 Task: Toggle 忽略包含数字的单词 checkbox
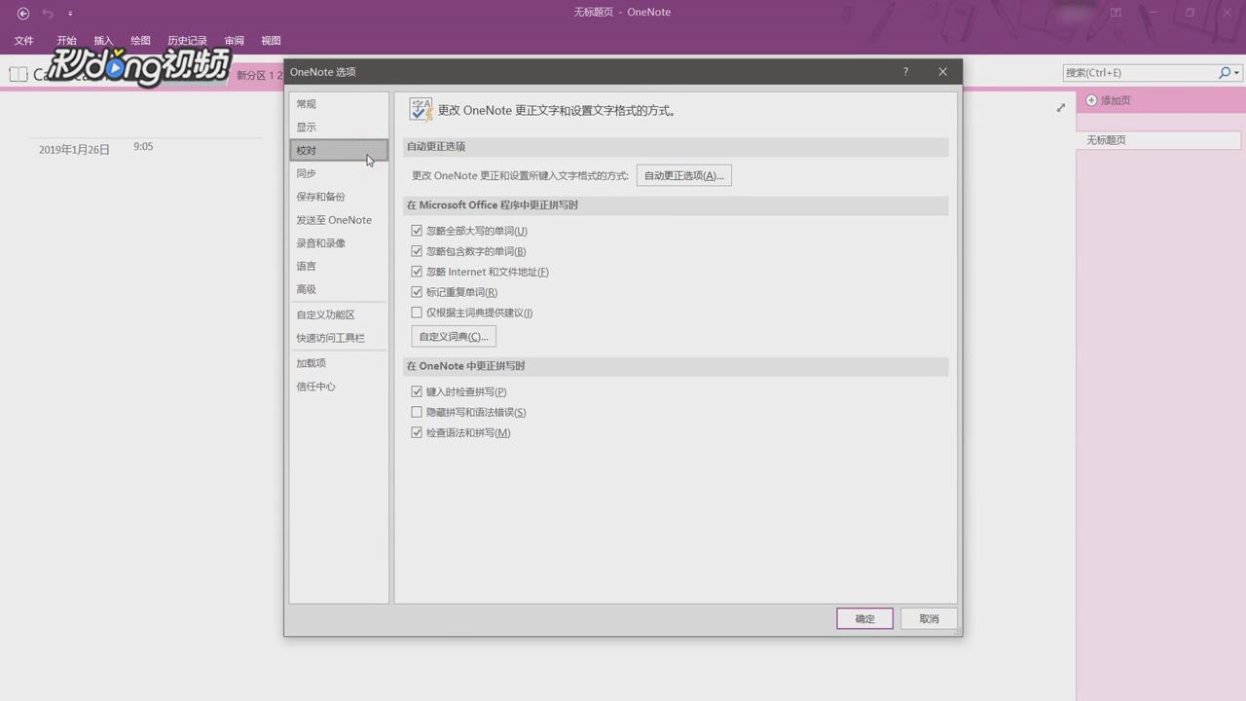417,251
